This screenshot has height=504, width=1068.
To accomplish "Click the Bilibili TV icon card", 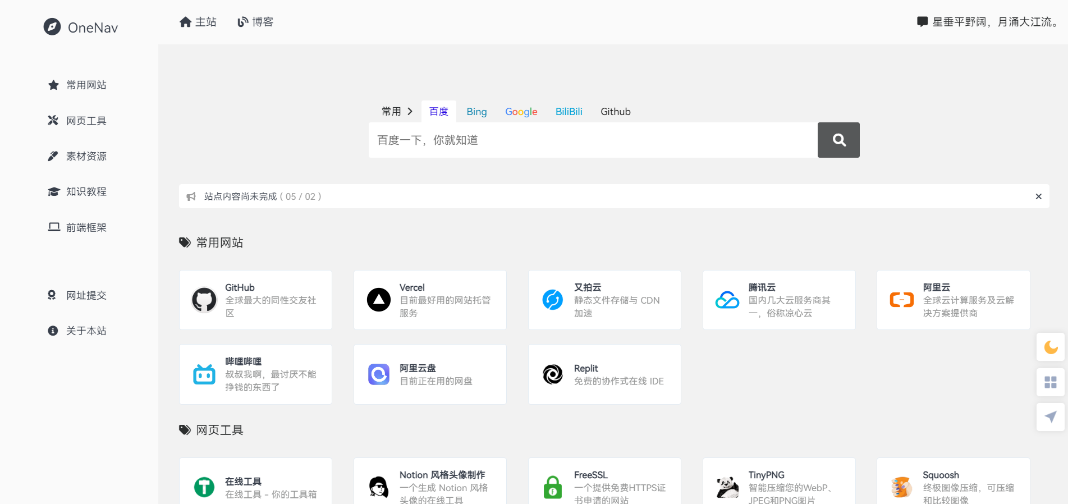I will [204, 374].
